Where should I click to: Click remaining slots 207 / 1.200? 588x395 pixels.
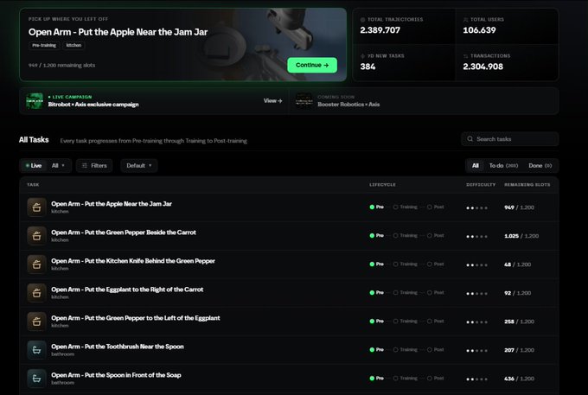[519, 350]
